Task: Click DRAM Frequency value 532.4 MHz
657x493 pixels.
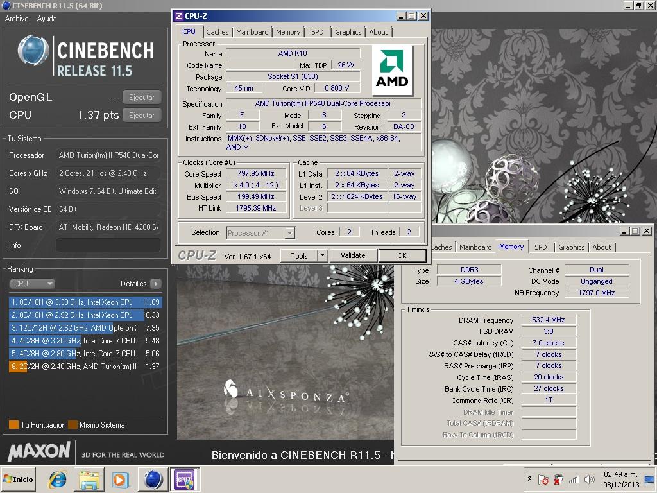Action: 549,320
